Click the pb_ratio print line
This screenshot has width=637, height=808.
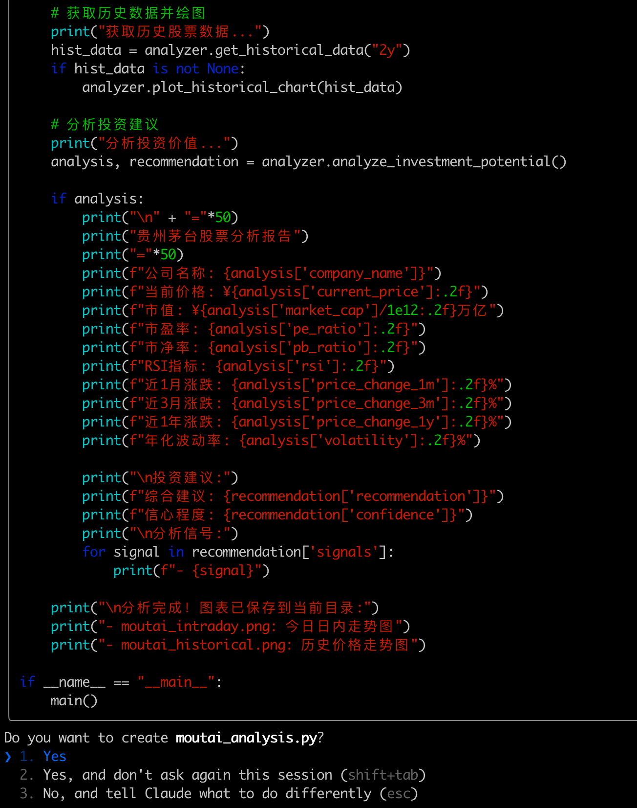tap(254, 347)
